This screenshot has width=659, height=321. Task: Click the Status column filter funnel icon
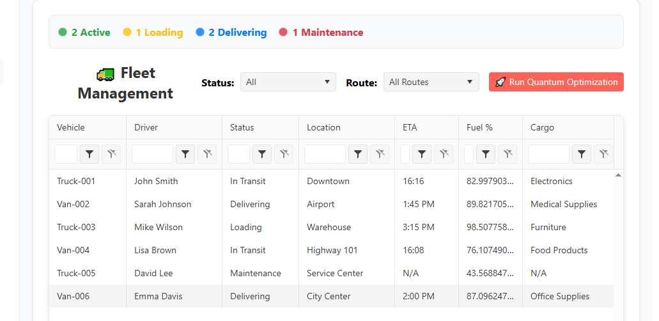(x=262, y=154)
